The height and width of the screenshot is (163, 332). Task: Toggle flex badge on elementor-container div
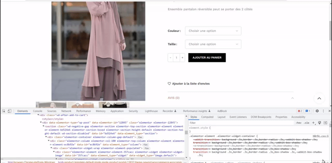(140, 137)
